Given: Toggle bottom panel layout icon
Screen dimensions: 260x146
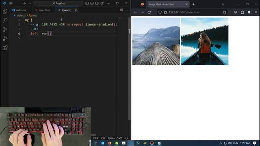Looking at the screenshot, I should 92,3.
